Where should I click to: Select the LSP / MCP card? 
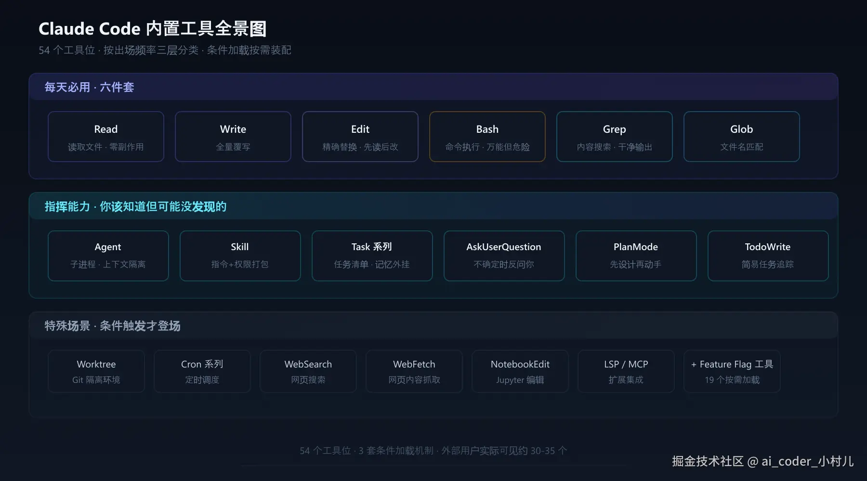coord(626,371)
